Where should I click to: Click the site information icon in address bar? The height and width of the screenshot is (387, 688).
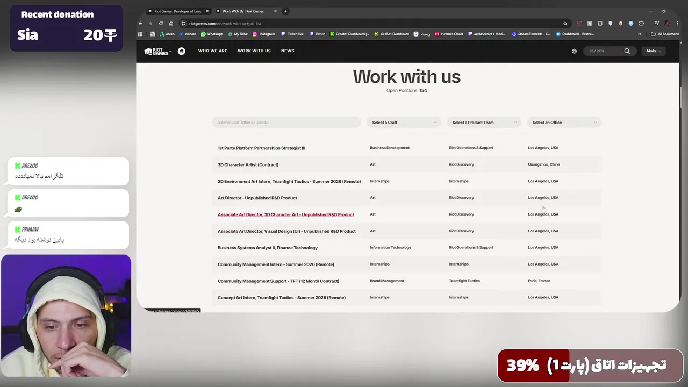(183, 23)
